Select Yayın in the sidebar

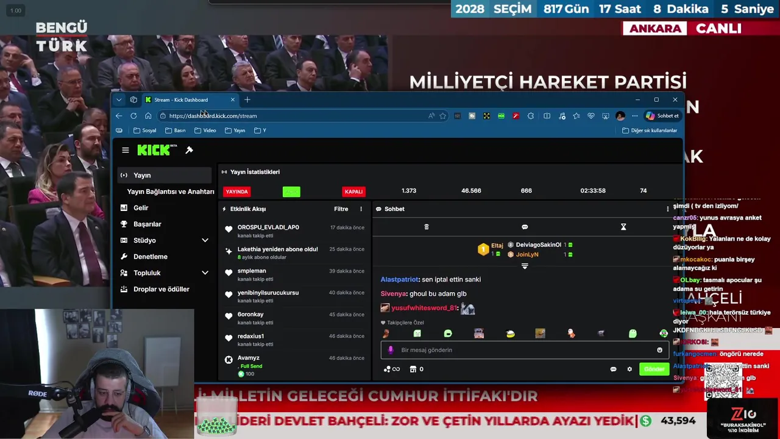click(165, 176)
